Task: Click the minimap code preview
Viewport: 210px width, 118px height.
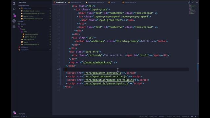Action: 193,9
